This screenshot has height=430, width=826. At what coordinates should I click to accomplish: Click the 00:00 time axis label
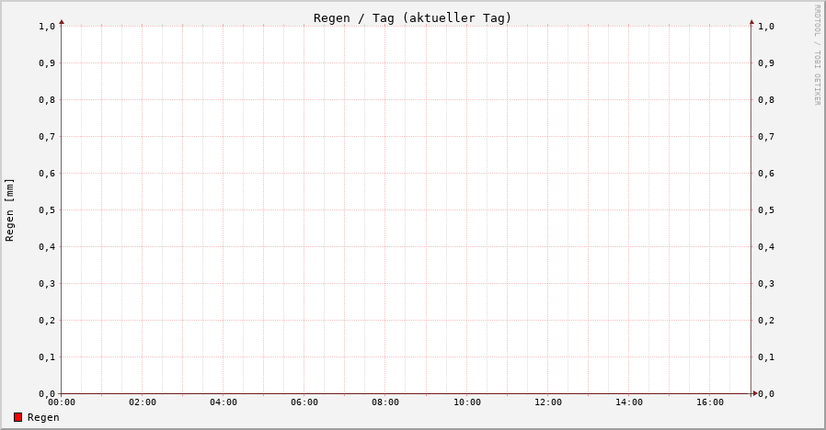(62, 402)
